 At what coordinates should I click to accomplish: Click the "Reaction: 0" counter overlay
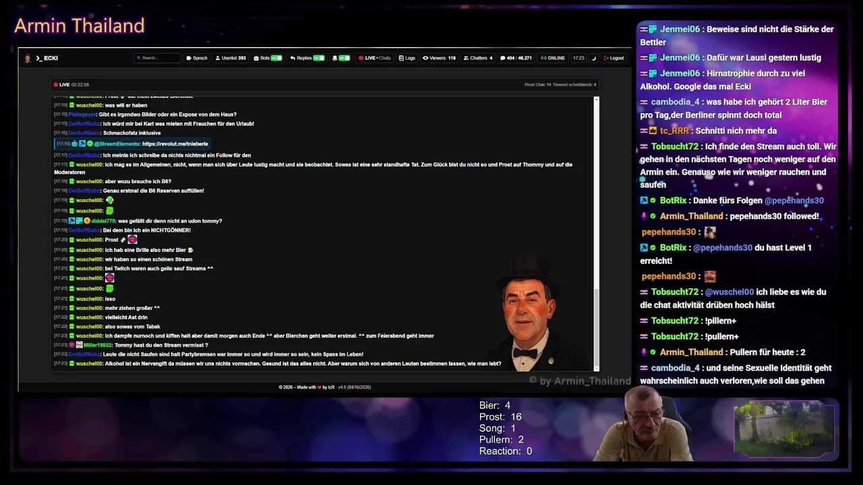pos(506,451)
